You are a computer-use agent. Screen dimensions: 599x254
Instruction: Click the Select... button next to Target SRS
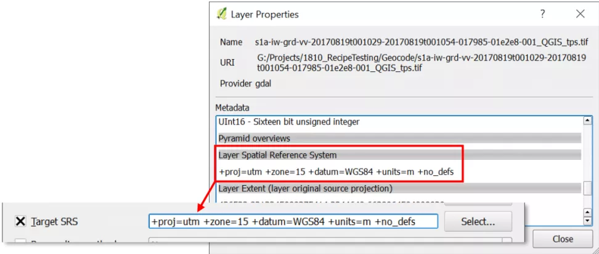coord(478,221)
